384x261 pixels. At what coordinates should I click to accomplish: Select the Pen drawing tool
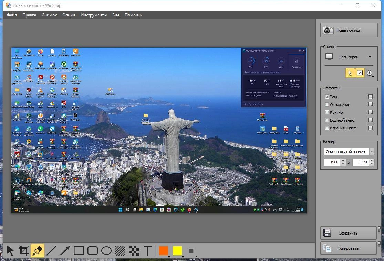tap(38, 251)
